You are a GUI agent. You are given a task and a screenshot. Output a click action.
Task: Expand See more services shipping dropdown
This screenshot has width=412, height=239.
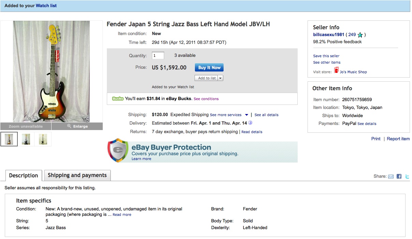[x=246, y=115]
